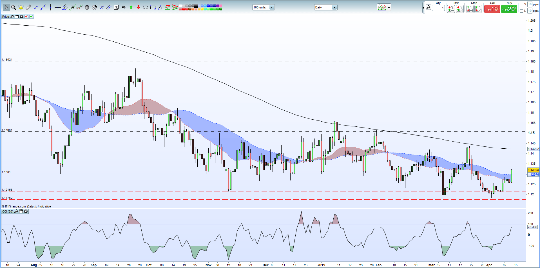
Task: Click the trash can delete objects icon
Action: coord(87,7)
